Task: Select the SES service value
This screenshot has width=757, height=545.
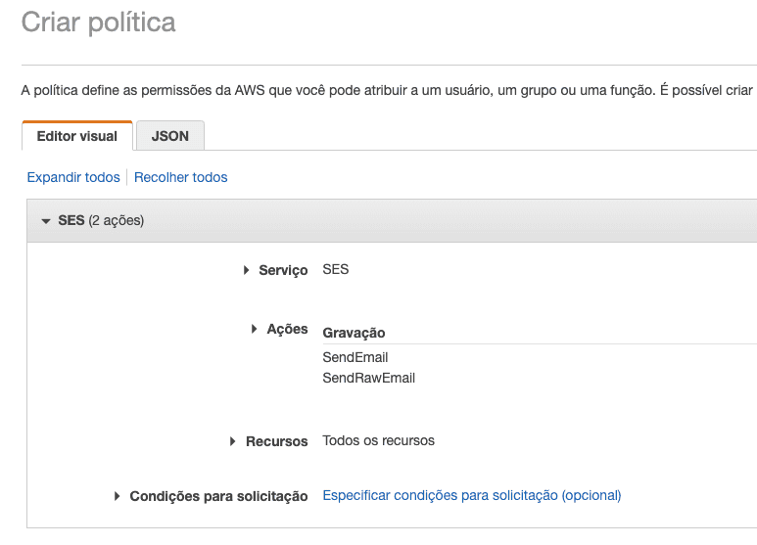Action: 336,269
